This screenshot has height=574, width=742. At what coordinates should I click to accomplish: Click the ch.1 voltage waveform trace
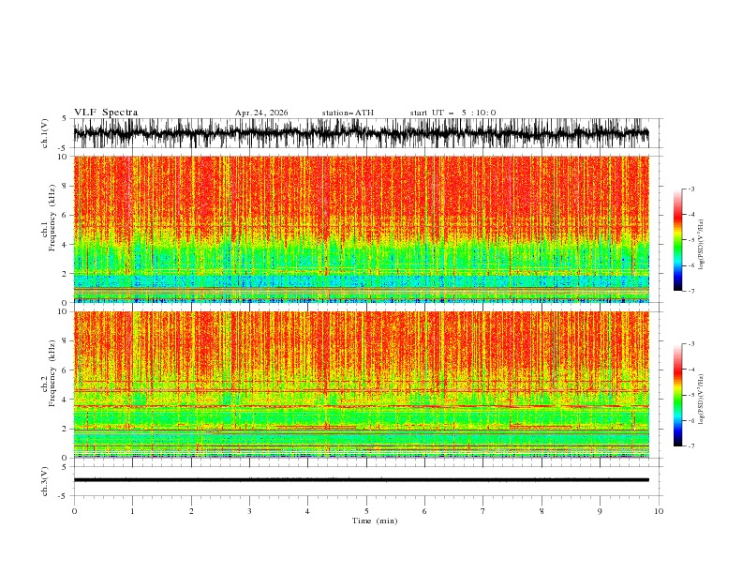coord(361,133)
